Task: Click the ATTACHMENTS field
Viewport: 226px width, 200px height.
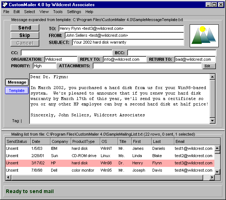Action: pyautogui.click(x=147, y=66)
